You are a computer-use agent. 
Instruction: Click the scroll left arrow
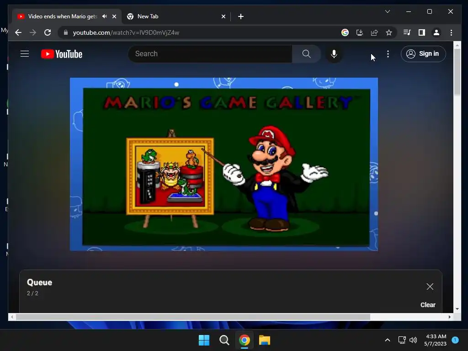coord(11,317)
